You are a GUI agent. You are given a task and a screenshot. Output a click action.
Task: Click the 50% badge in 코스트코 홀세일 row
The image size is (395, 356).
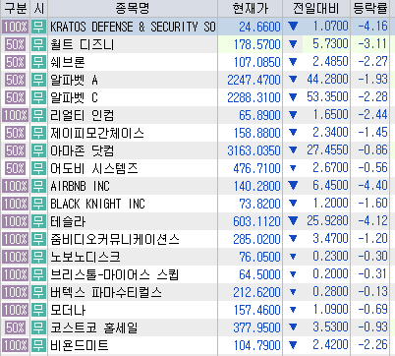15,327
